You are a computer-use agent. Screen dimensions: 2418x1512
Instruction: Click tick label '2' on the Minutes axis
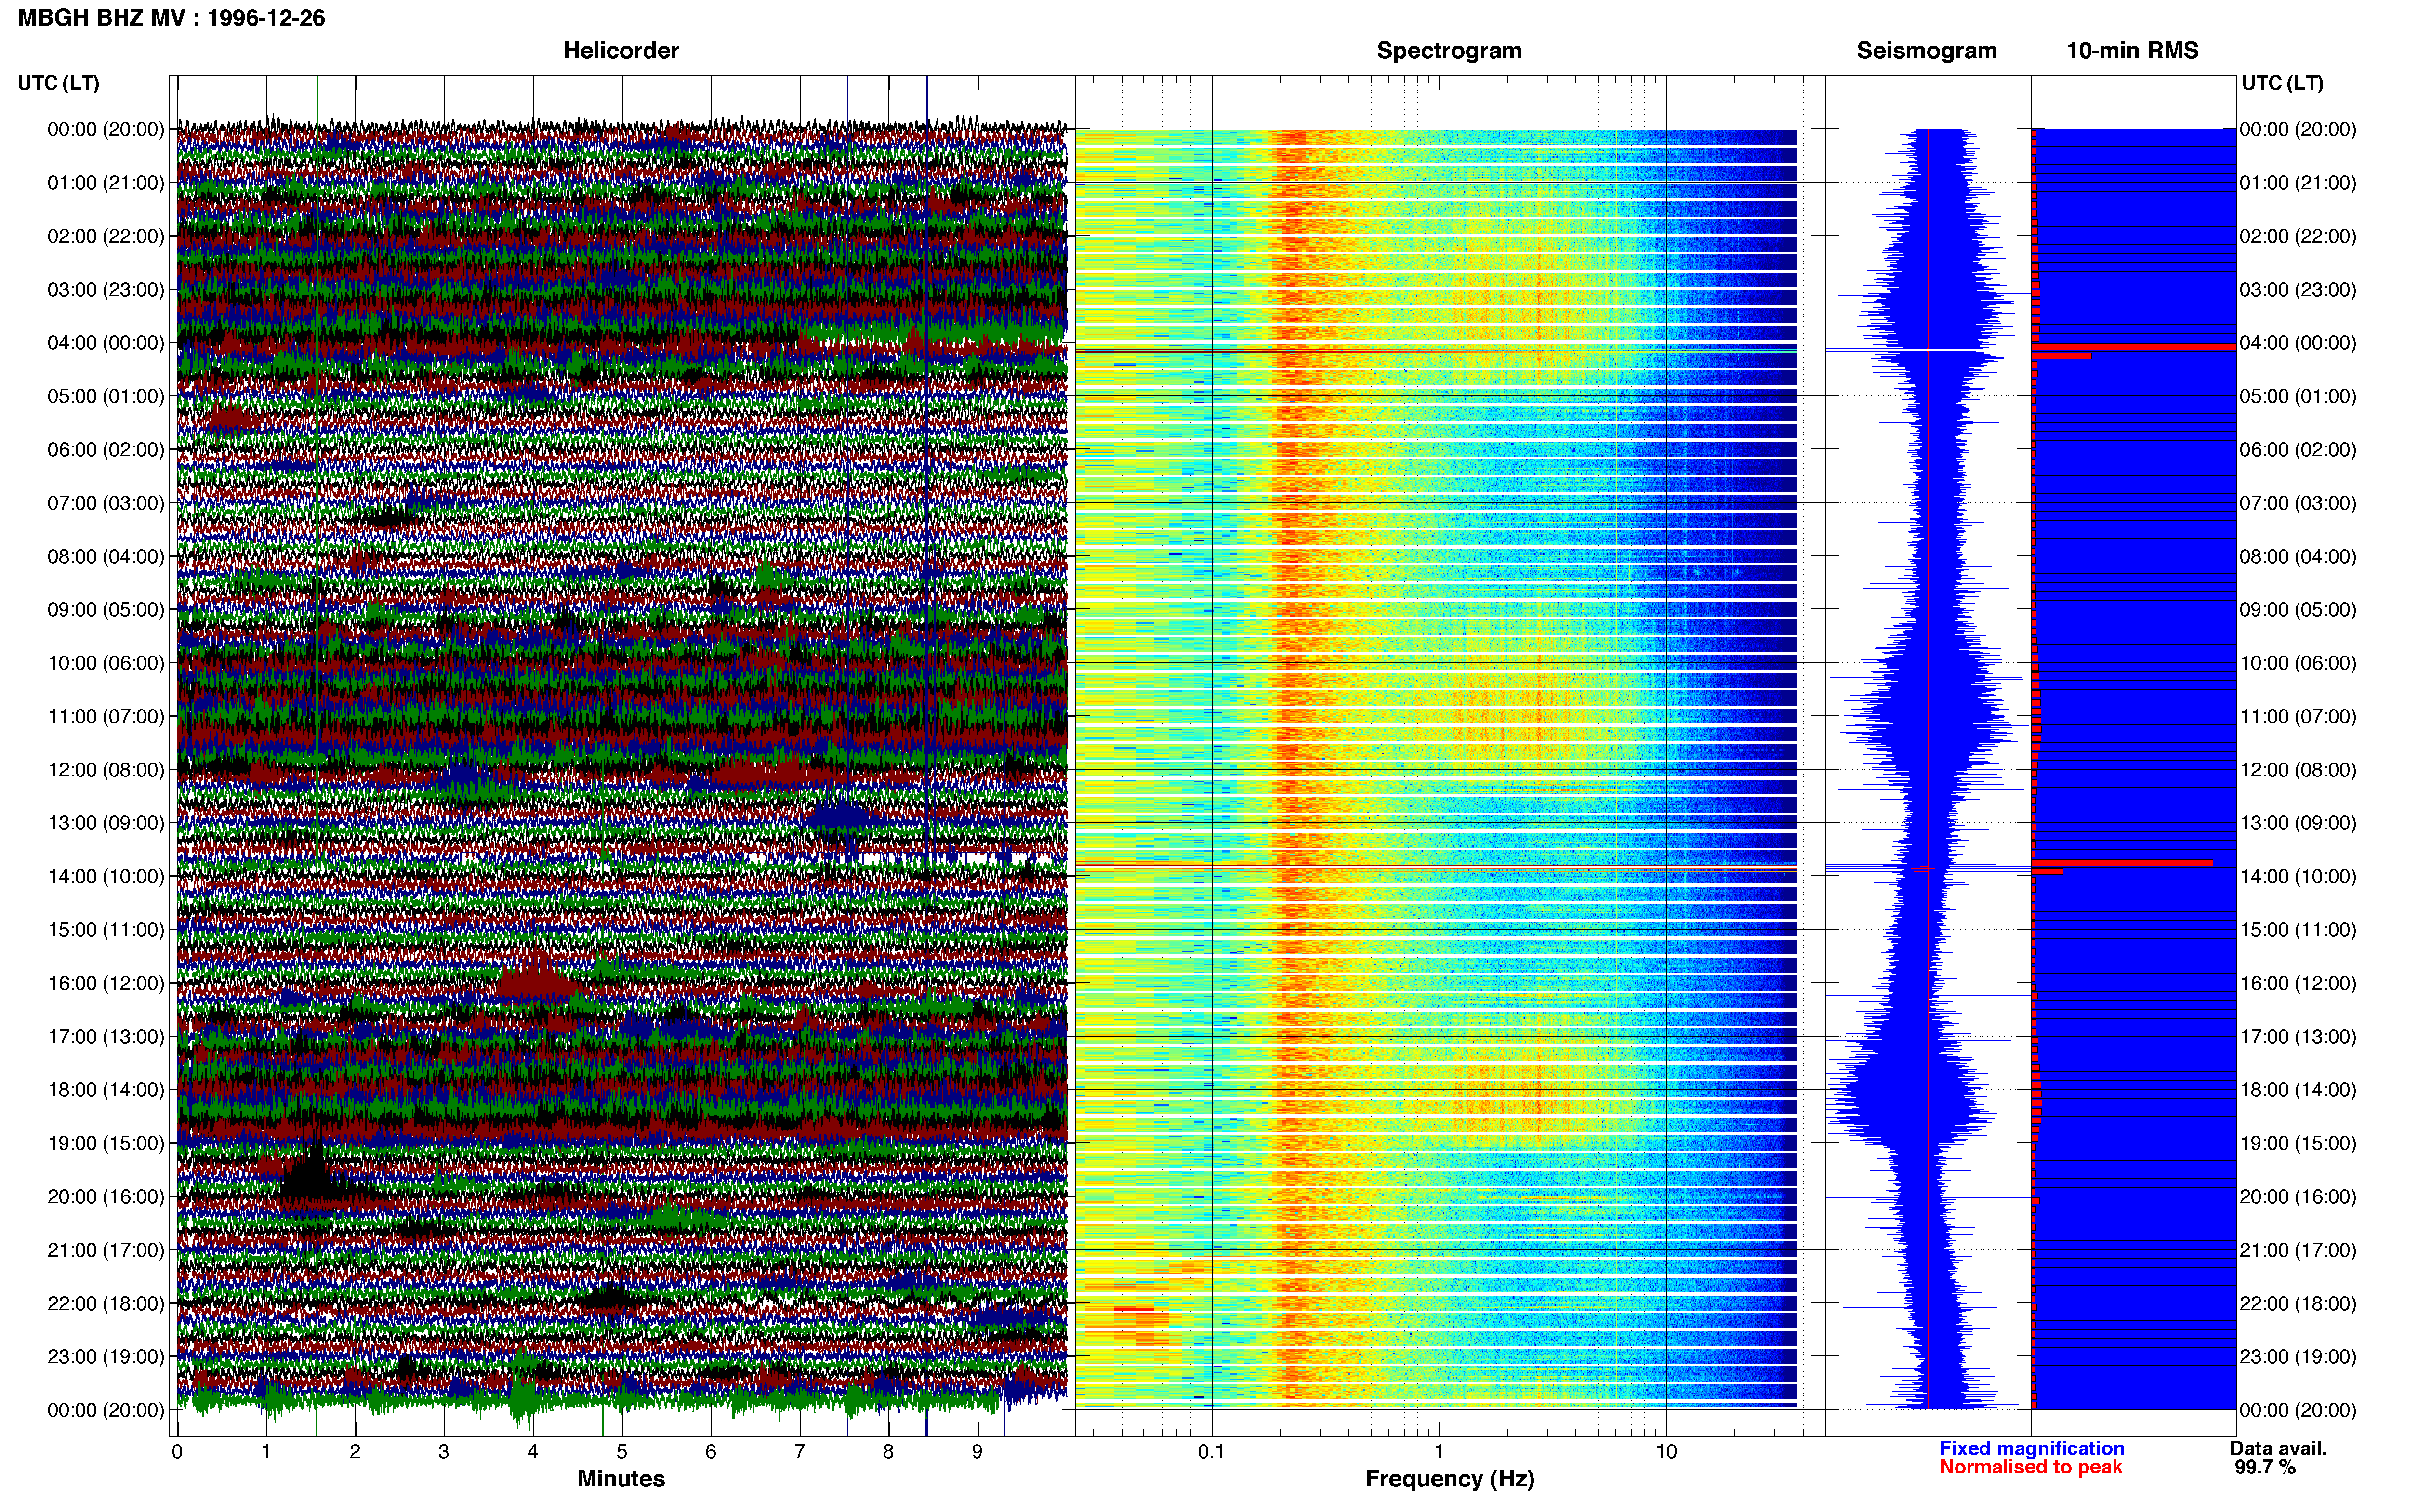tap(355, 1452)
